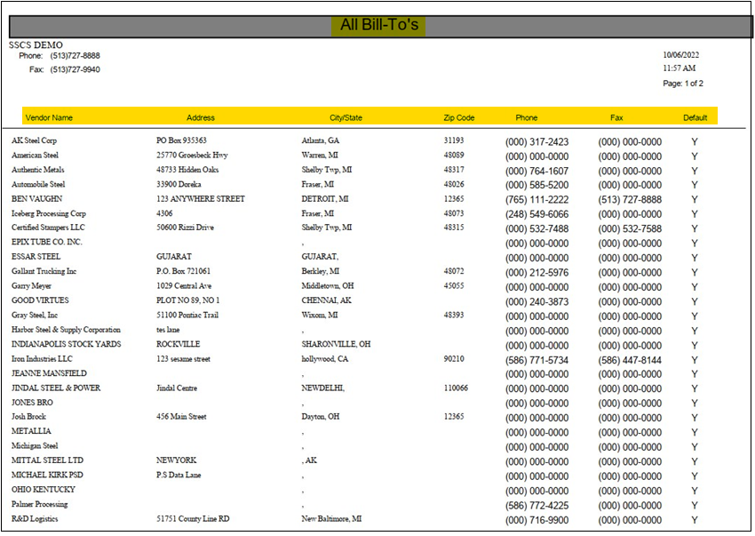The width and height of the screenshot is (755, 536).
Task: Select vendor Iceberg Processing Corp
Action: tap(49, 213)
